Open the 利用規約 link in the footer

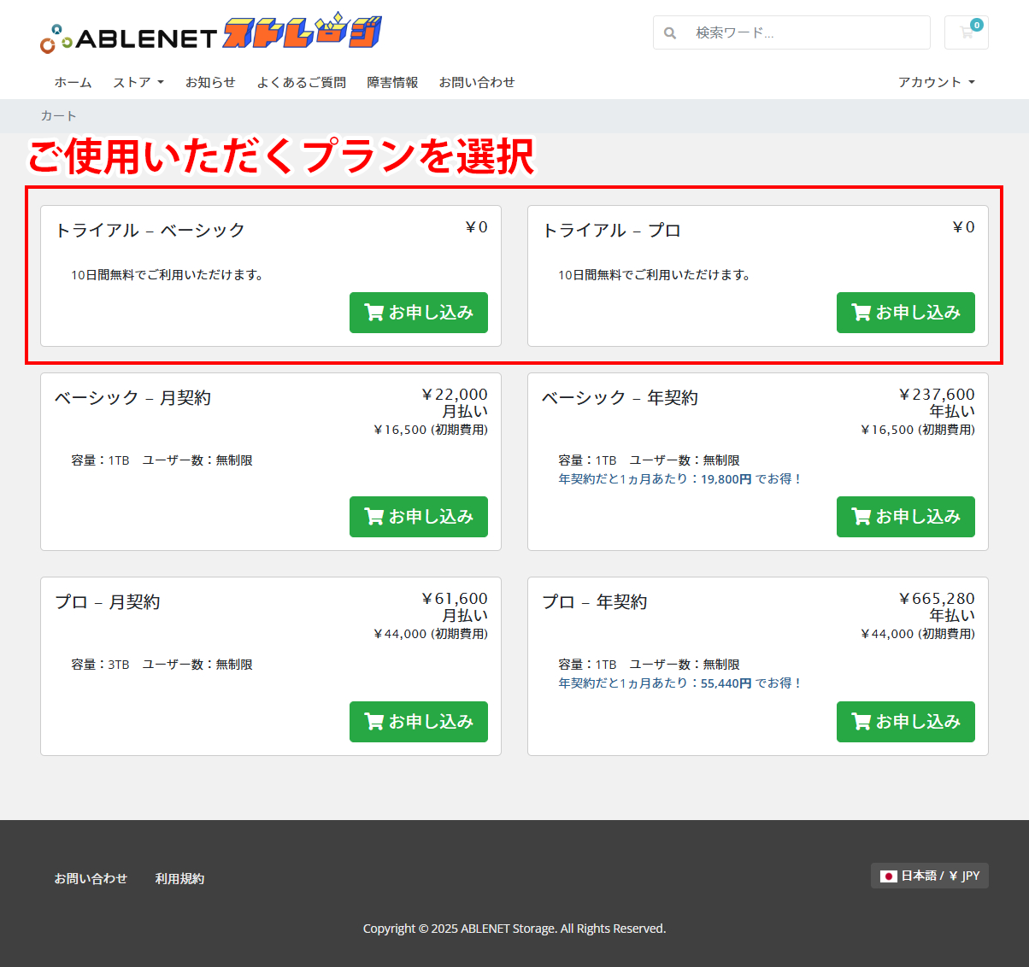(179, 878)
